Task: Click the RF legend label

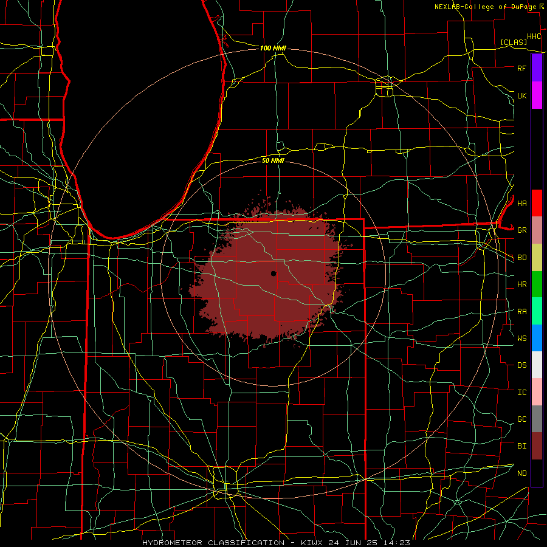Action: coord(521,68)
